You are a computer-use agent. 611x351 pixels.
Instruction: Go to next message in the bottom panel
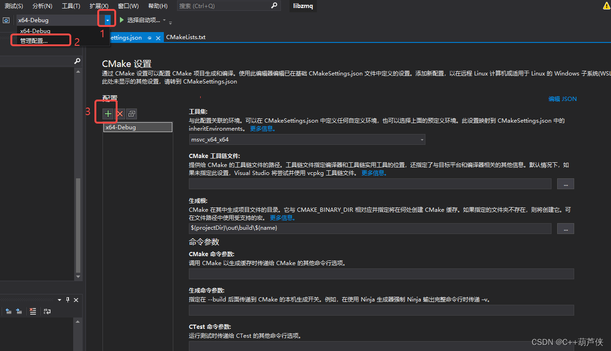tap(19, 311)
